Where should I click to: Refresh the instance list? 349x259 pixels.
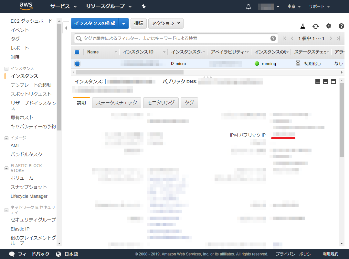(316, 26)
